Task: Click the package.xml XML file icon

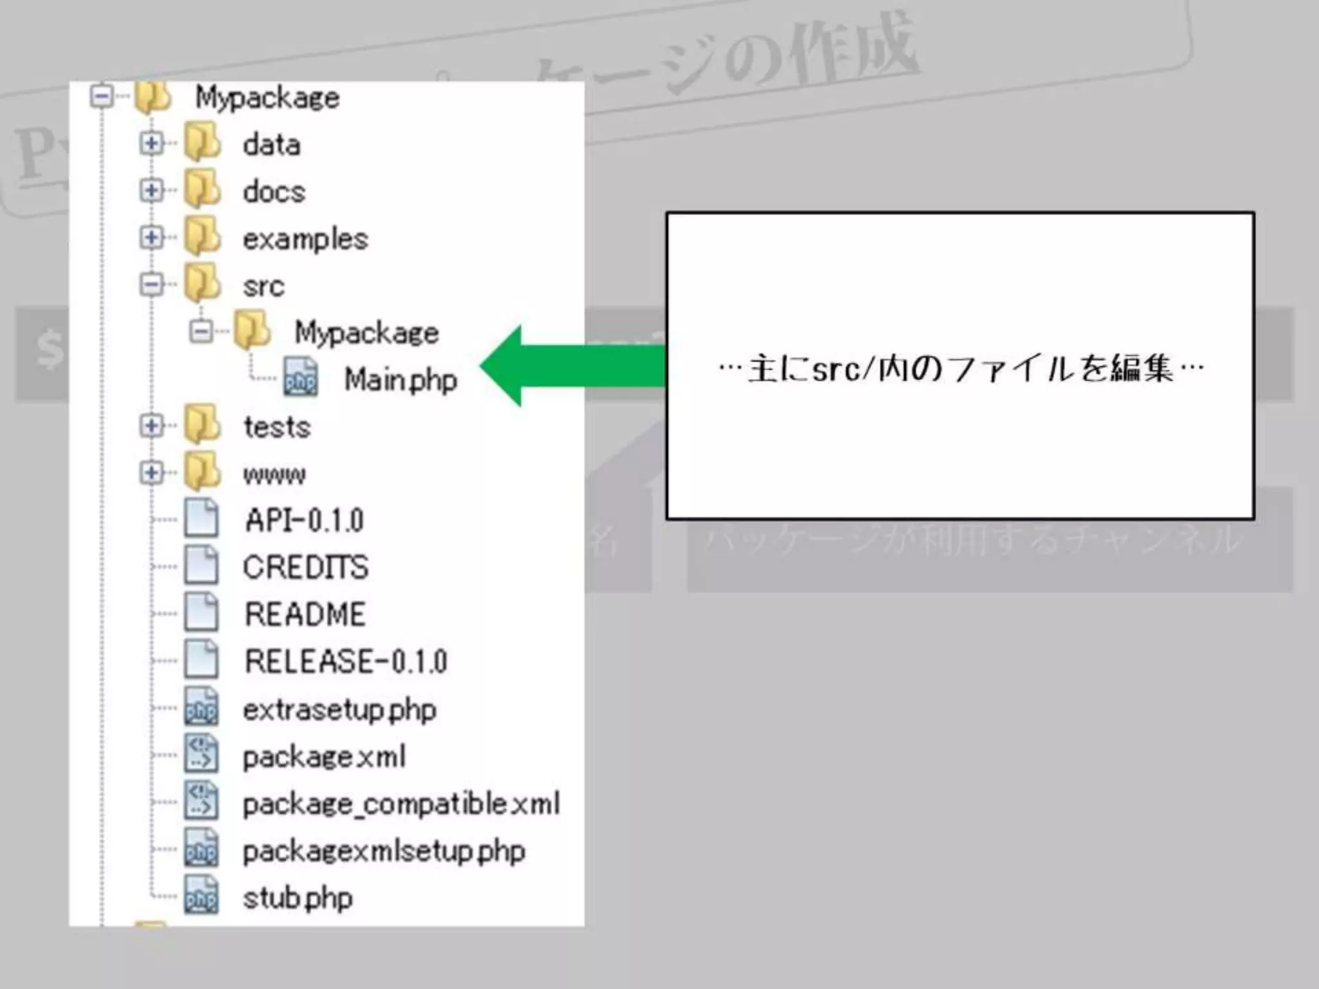Action: (201, 754)
